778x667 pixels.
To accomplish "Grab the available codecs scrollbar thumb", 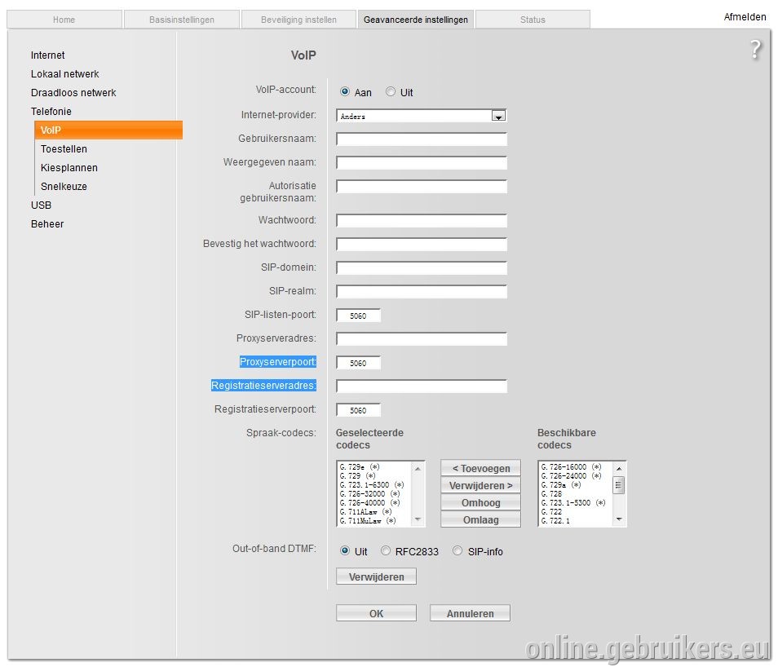I will click(x=619, y=485).
